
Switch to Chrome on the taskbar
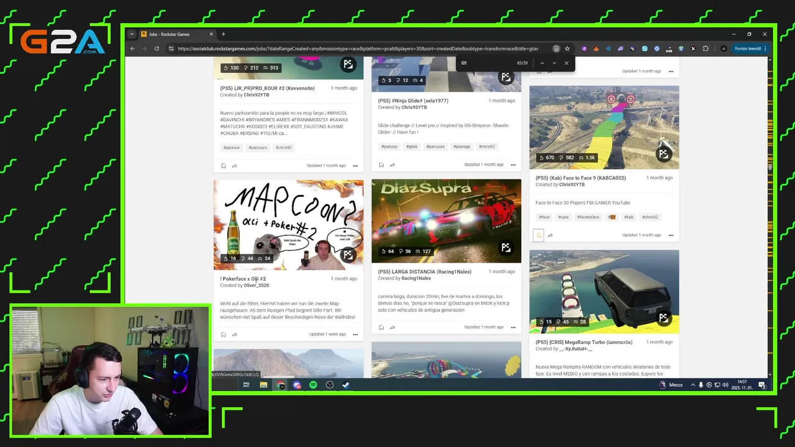(x=281, y=385)
